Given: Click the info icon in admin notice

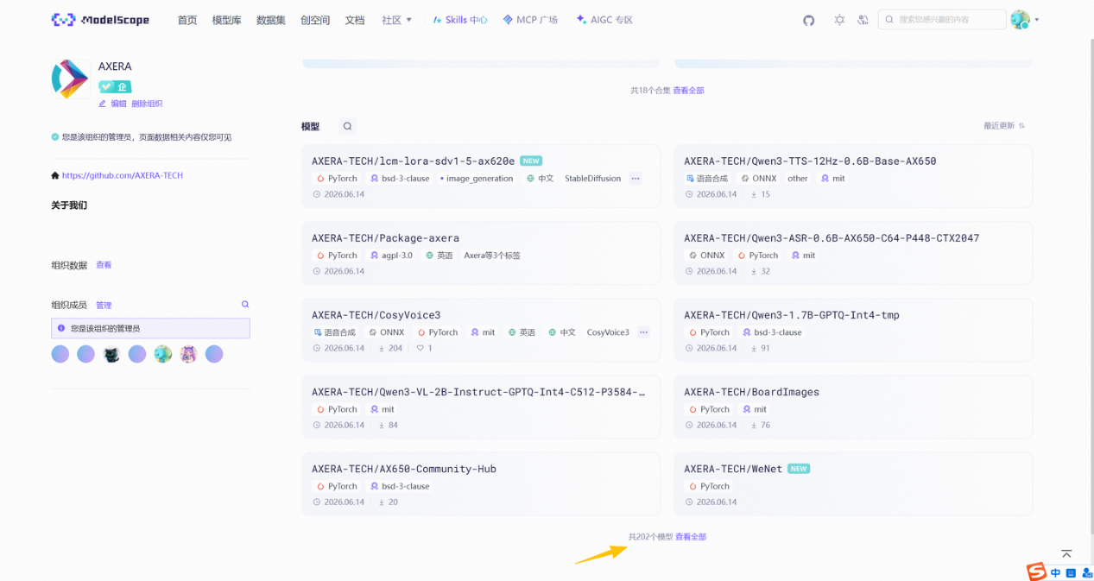Looking at the screenshot, I should tap(61, 328).
